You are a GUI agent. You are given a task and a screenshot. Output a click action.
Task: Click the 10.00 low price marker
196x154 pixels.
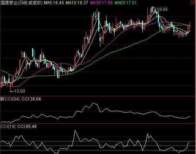(18, 91)
